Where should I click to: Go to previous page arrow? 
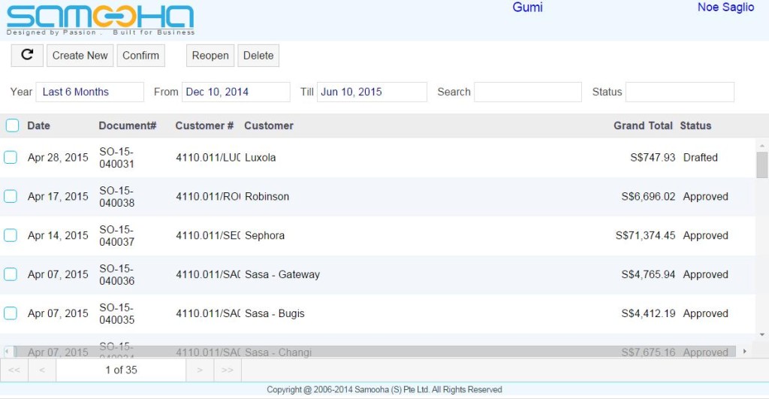(42, 370)
